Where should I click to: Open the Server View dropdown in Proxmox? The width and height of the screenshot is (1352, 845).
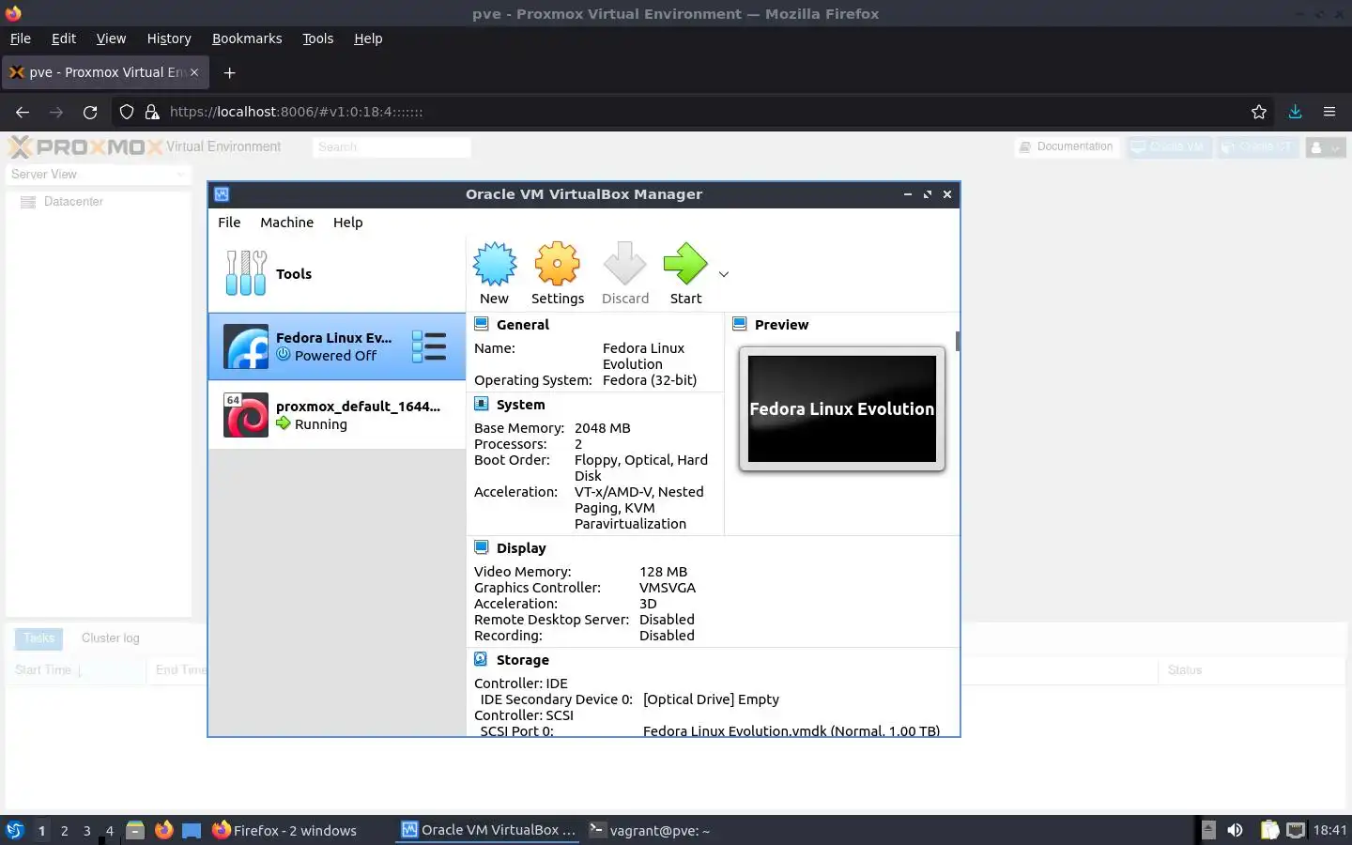point(99,175)
